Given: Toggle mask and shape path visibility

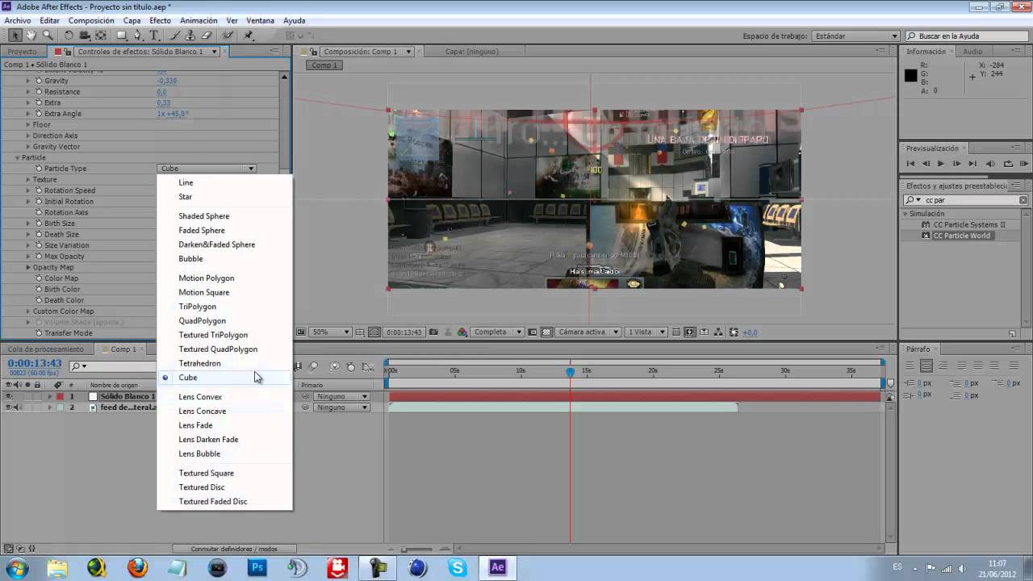Looking at the screenshot, I should click(x=374, y=332).
